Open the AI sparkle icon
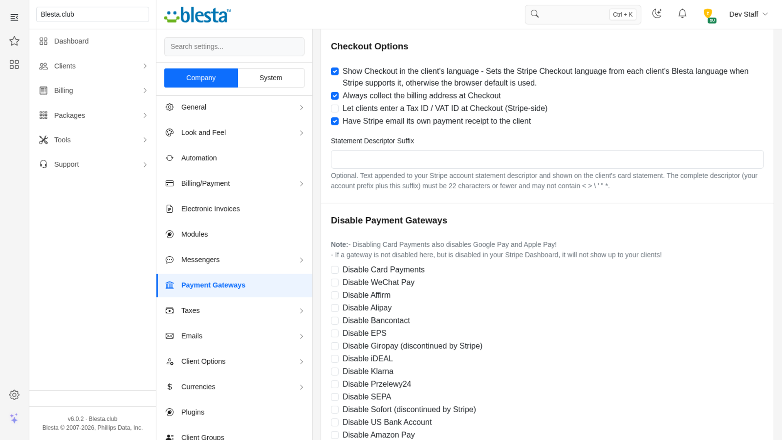This screenshot has width=782, height=440. click(14, 418)
